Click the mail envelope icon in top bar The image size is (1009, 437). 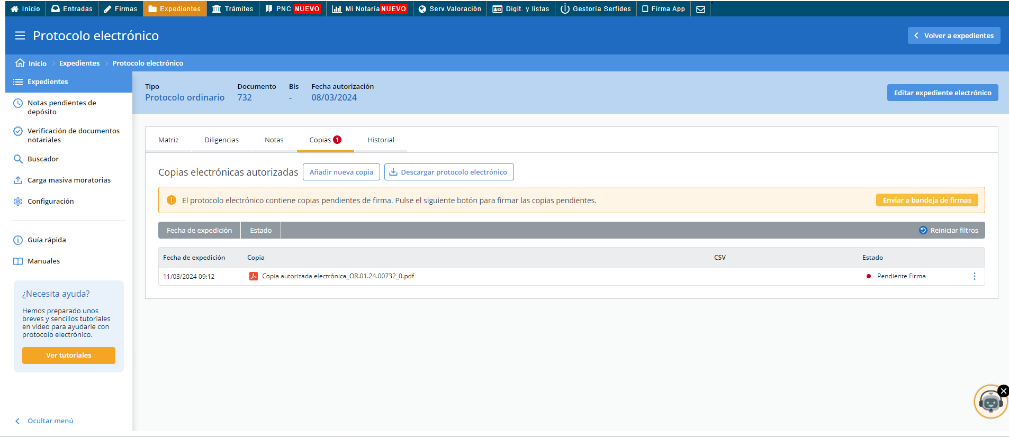coord(700,9)
